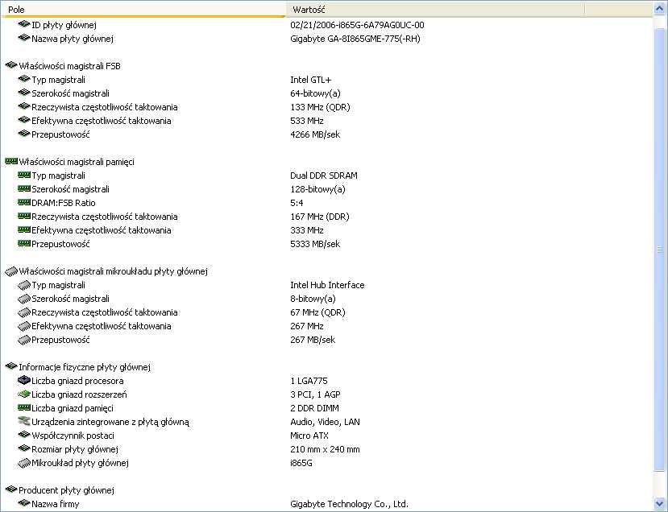The height and width of the screenshot is (512, 668).
Task: Select the '167 MHz (DDR)' value
Action: (320, 217)
